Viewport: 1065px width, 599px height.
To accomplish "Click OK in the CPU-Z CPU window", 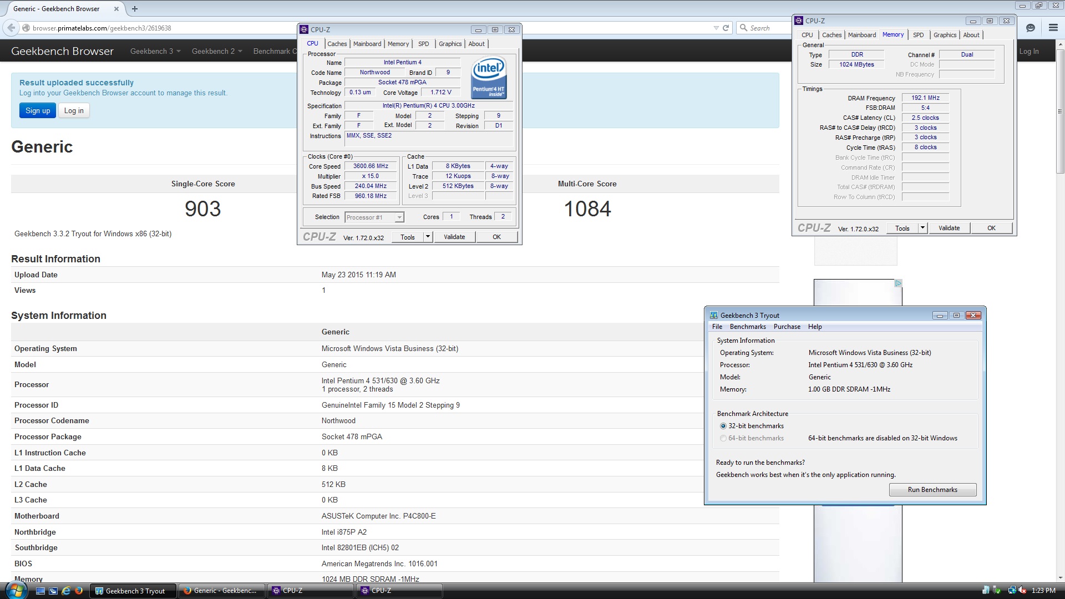I will 496,237.
